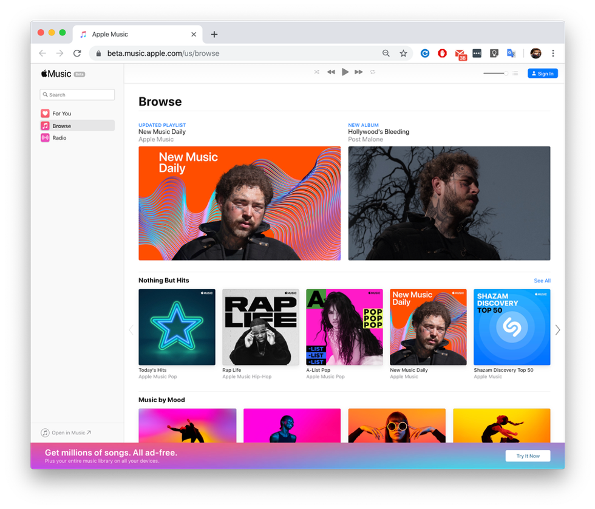Image resolution: width=595 pixels, height=509 pixels.
Task: Reload the page using the refresh icon
Action: (77, 53)
